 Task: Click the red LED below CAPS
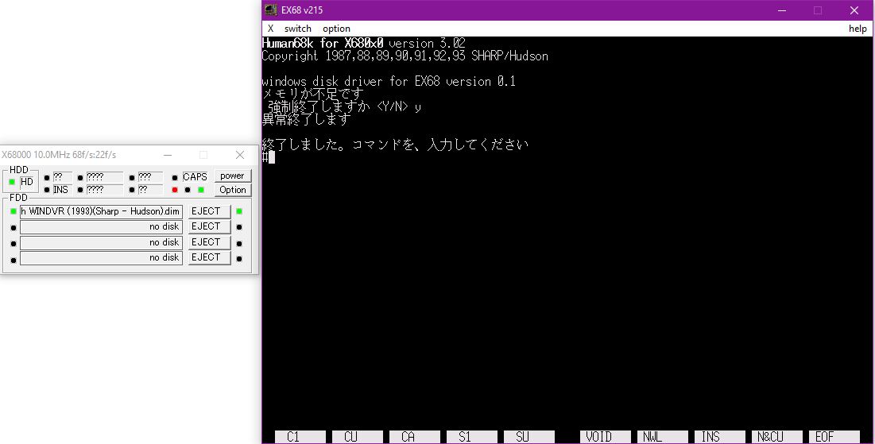tap(175, 190)
